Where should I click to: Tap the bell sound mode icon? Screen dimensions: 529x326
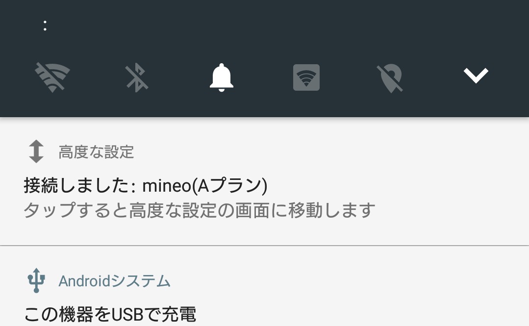click(x=221, y=77)
